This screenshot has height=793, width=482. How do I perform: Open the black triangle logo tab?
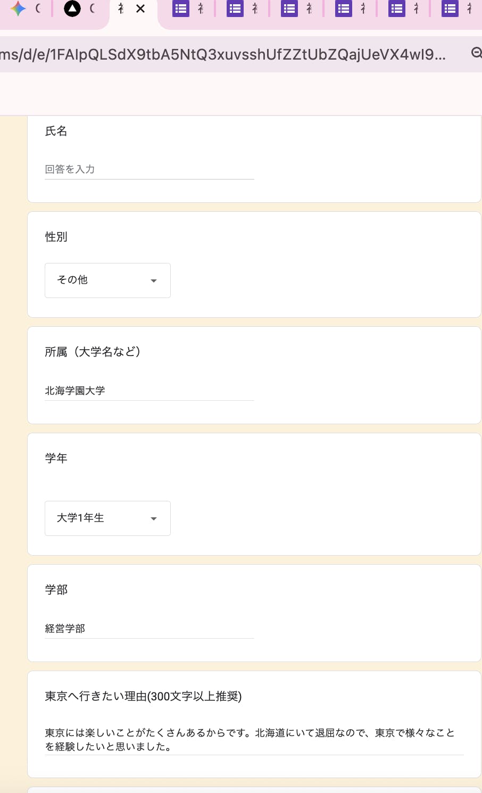(72, 9)
